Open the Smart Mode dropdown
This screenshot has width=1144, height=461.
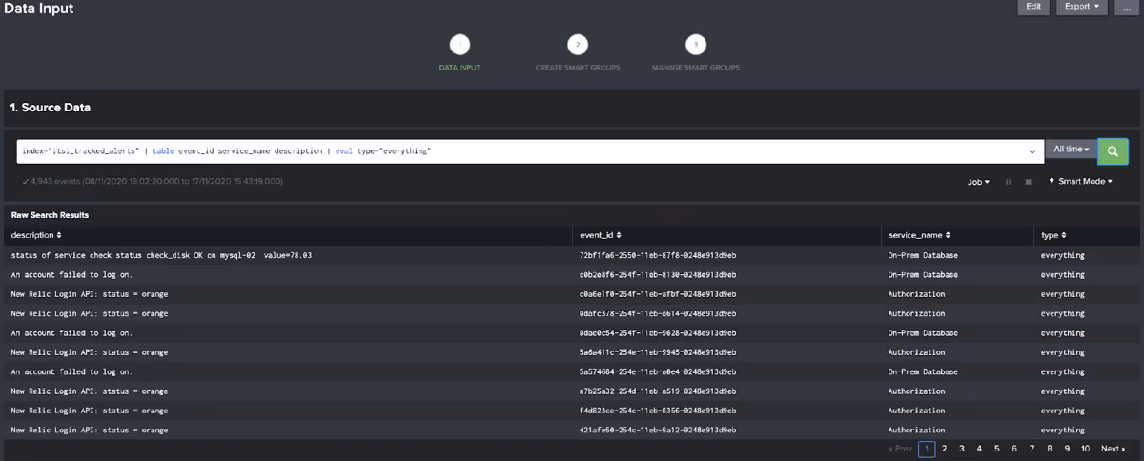pos(1080,181)
